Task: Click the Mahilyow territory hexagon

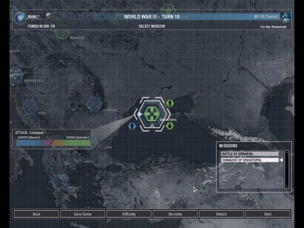Action: 62,33
